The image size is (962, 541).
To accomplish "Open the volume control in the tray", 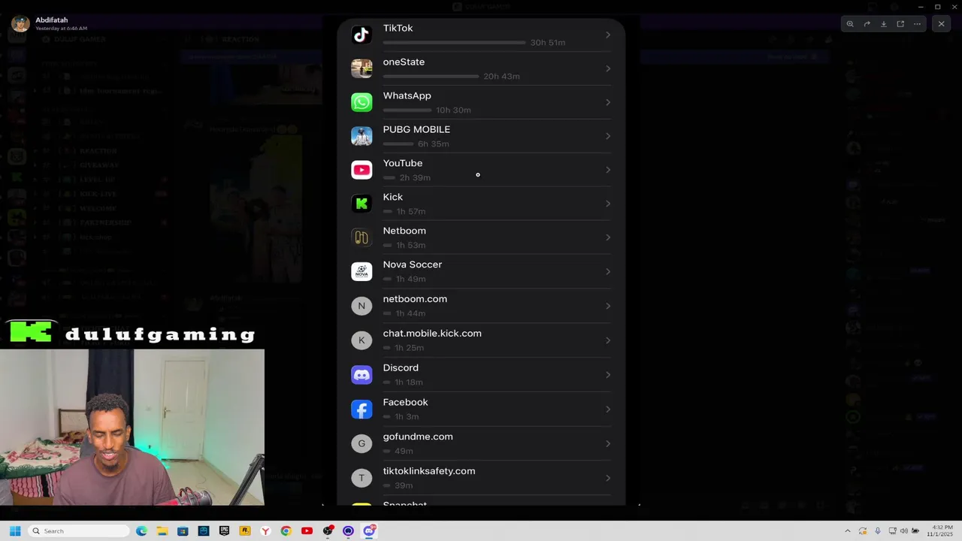I will 904,530.
